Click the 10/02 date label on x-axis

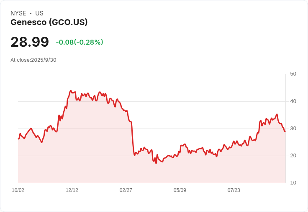pos(18,190)
